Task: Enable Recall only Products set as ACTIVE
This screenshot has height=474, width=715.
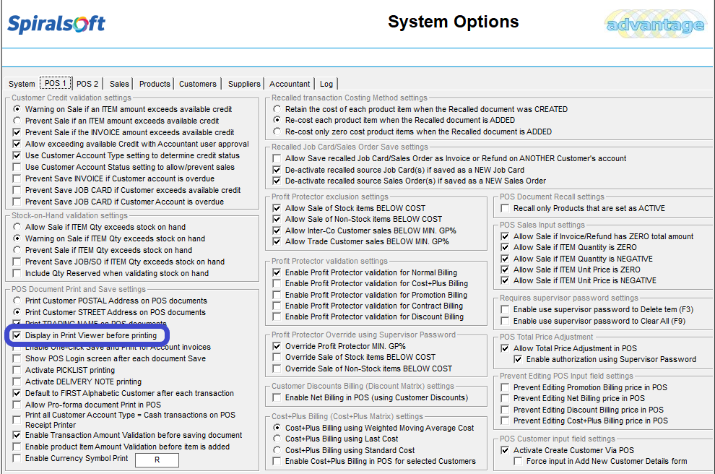Action: (505, 208)
